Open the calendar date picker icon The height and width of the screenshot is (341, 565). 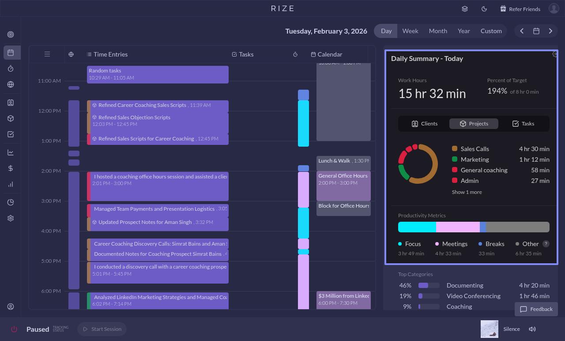(x=536, y=31)
